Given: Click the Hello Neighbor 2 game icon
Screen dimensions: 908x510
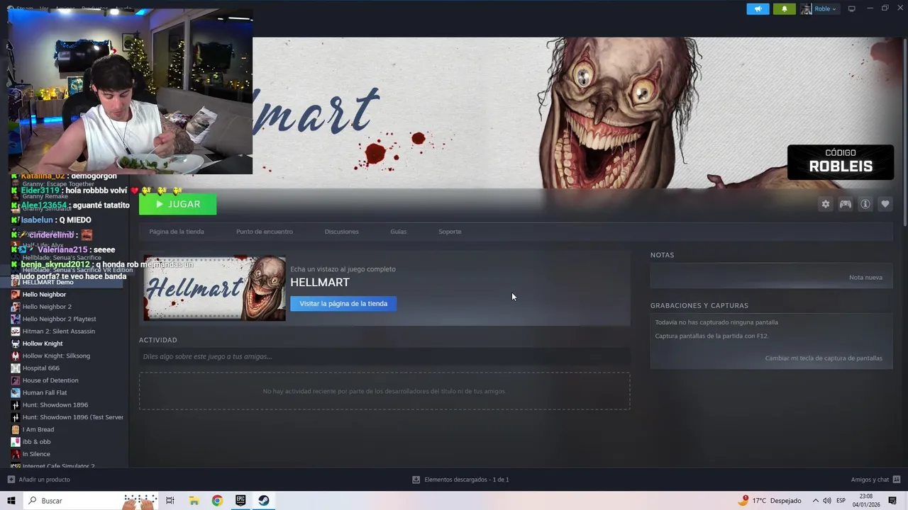Looking at the screenshot, I should pyautogui.click(x=16, y=307).
